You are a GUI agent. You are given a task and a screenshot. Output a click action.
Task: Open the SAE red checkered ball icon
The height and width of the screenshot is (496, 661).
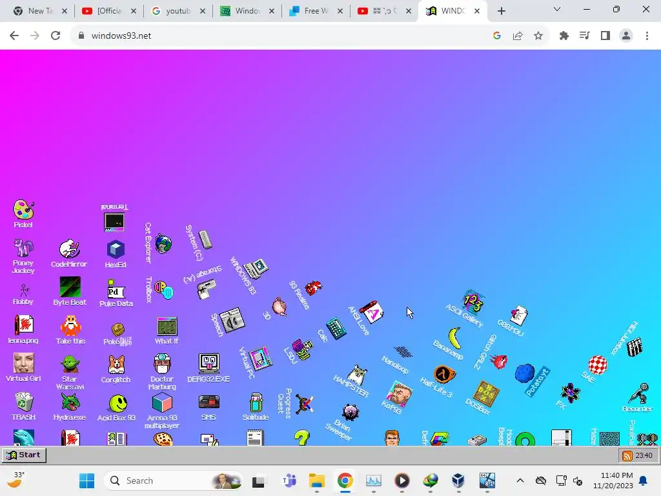[597, 365]
